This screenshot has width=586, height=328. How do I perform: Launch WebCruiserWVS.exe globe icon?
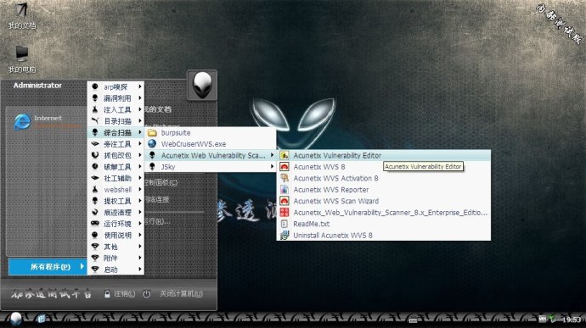(x=152, y=144)
